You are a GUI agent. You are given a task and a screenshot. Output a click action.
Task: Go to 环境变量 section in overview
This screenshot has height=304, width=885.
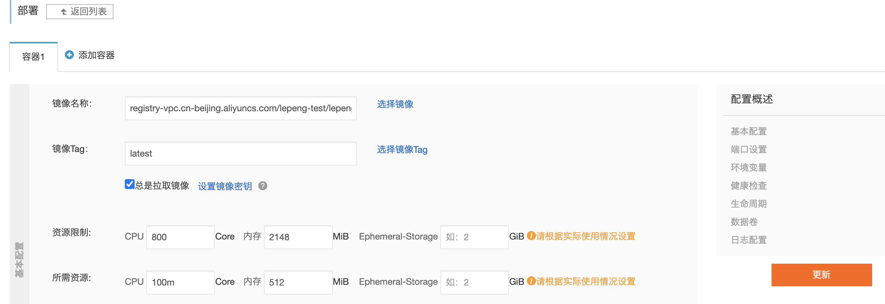tap(748, 168)
